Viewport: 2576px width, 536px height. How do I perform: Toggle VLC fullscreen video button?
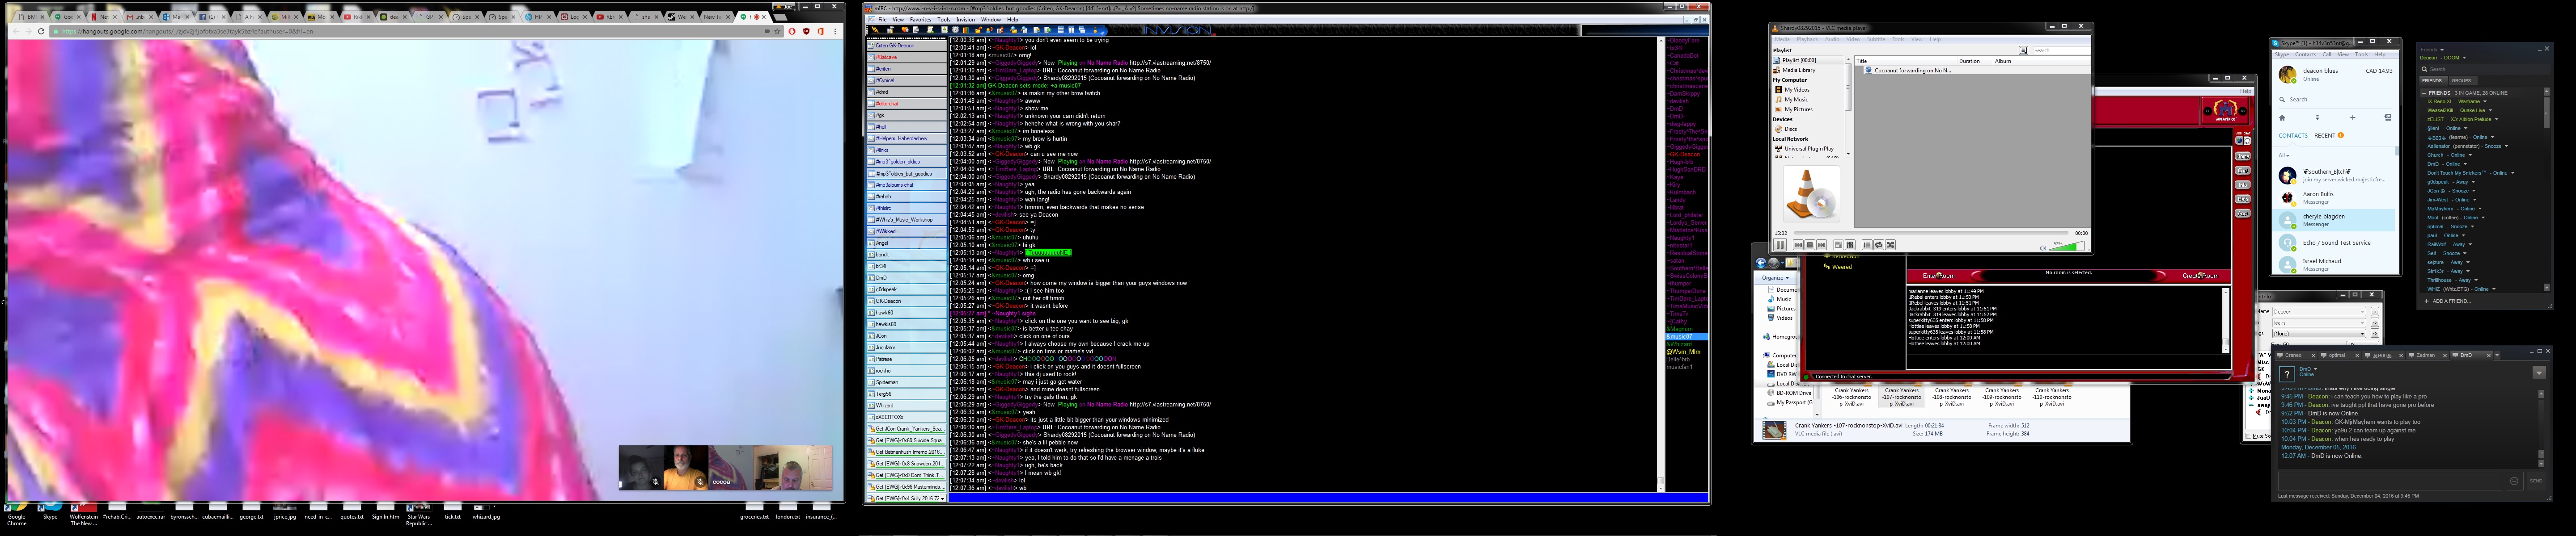coord(1839,244)
